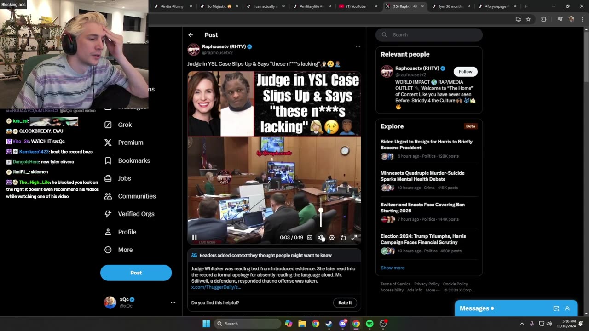Click the Rate it button
This screenshot has height=331, width=589.
click(x=345, y=302)
